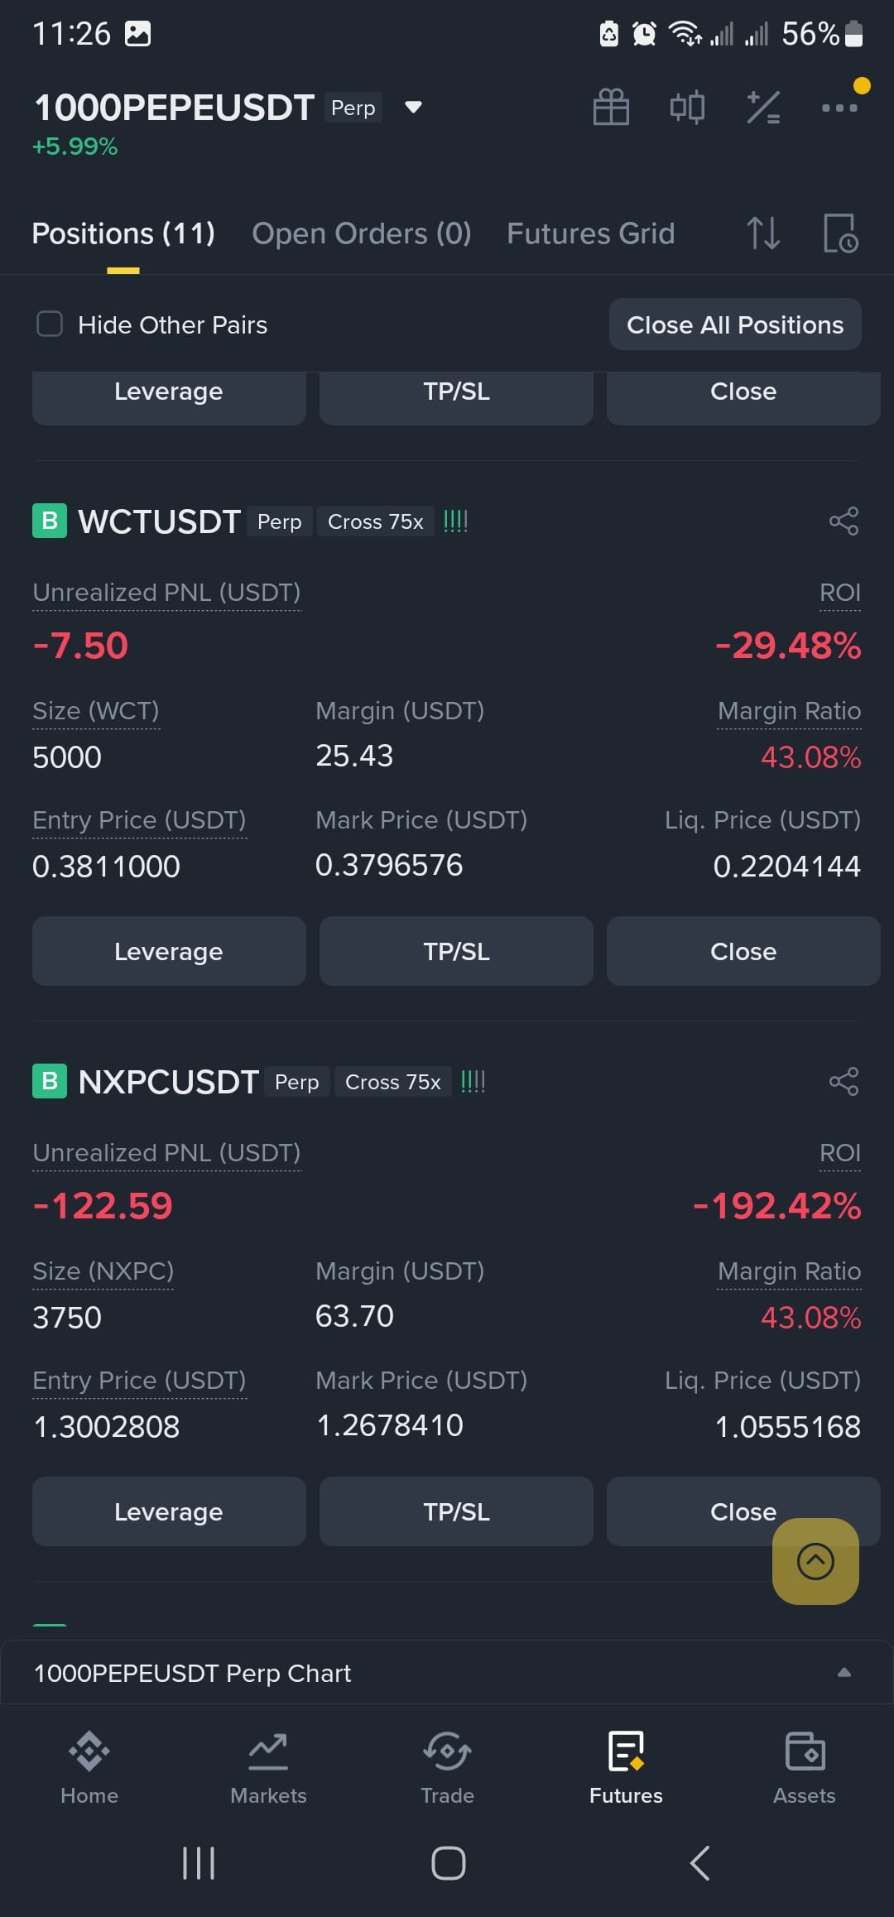Tap the Close All Positions button
Image resolution: width=894 pixels, height=1917 pixels.
coord(735,324)
